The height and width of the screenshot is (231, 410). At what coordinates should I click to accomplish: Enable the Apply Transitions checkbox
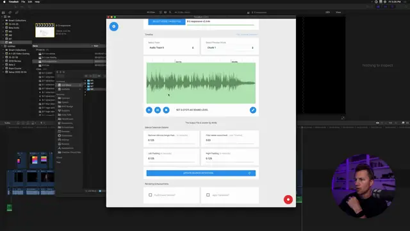click(x=208, y=195)
